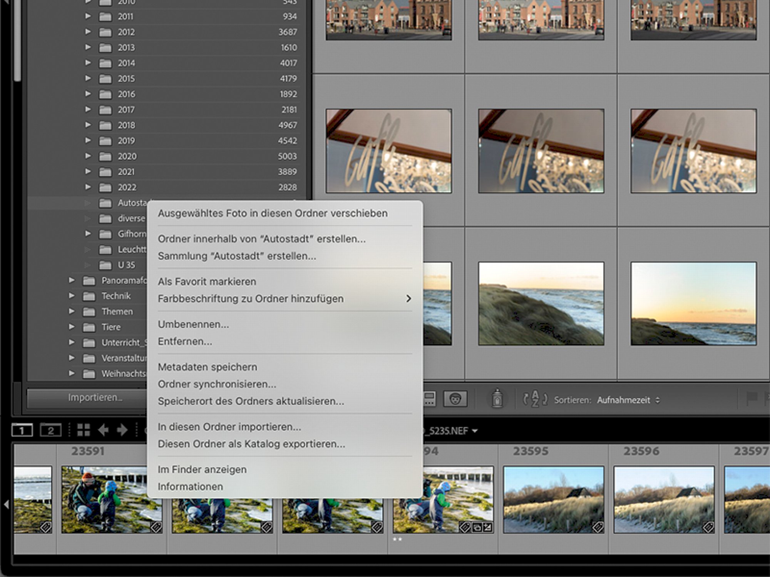Expand the 2016 folder
Screen dimensions: 770x577
pos(88,94)
